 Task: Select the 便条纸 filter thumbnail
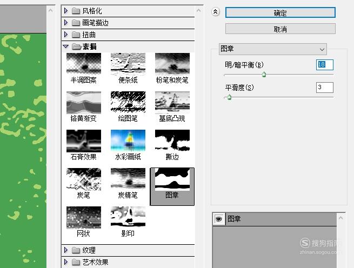coord(128,64)
